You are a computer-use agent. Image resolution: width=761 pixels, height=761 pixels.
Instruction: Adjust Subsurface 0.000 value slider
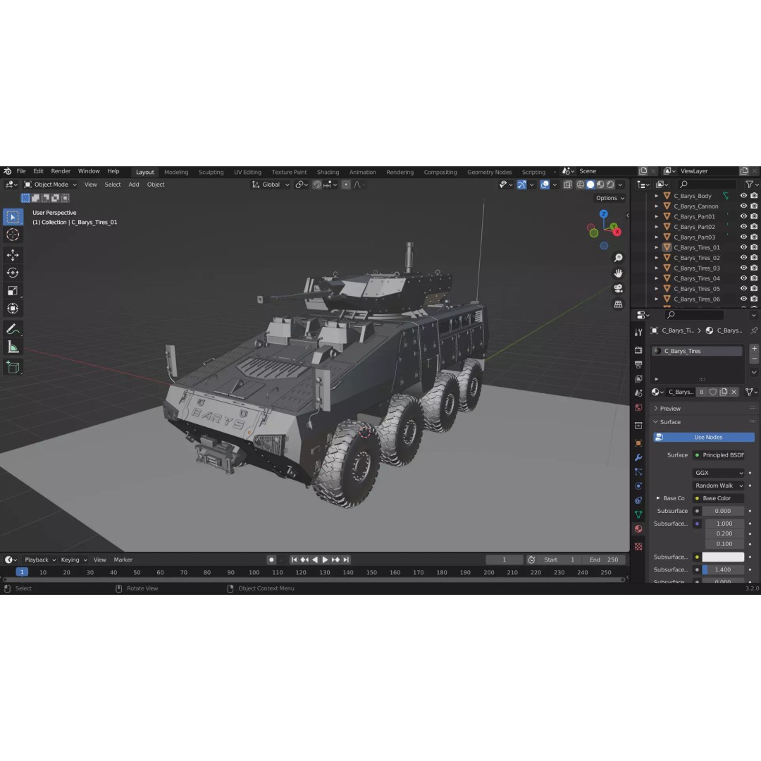point(723,511)
